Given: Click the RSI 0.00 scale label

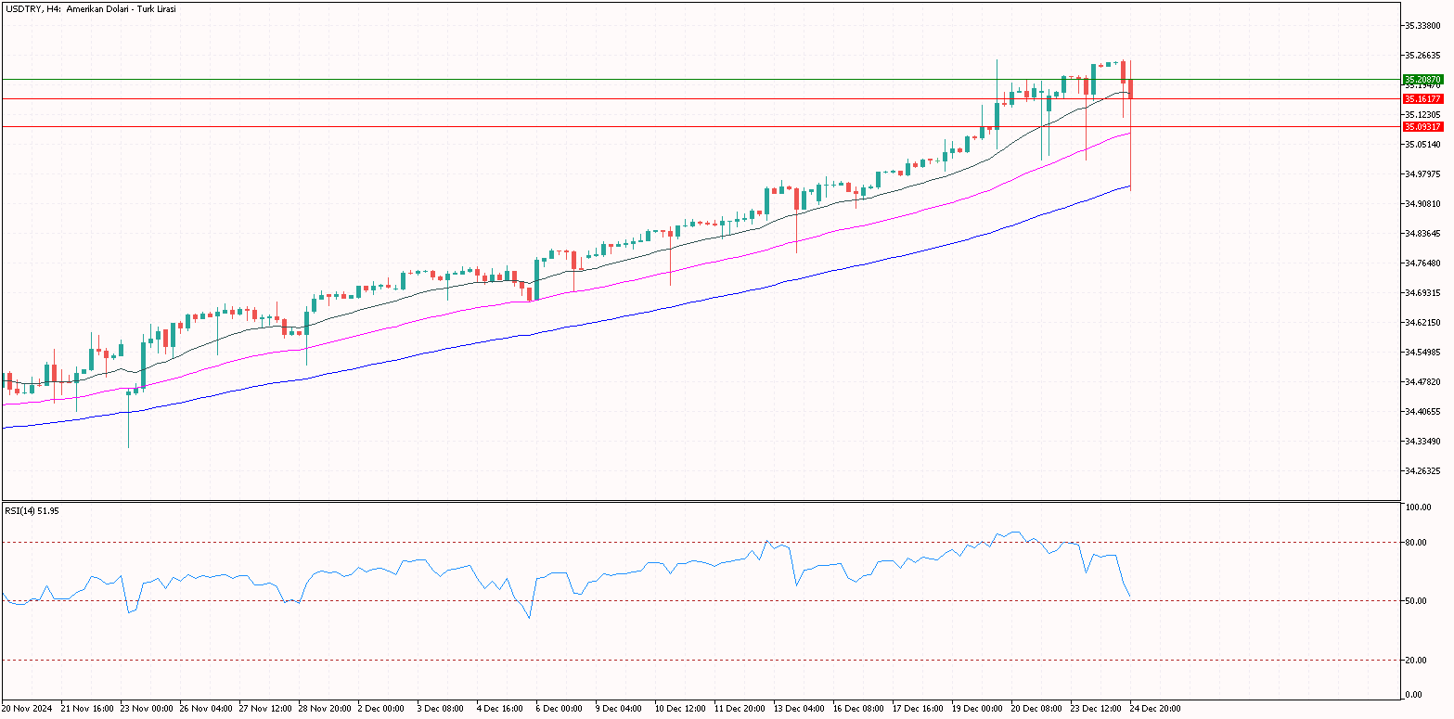Looking at the screenshot, I should tap(1415, 695).
